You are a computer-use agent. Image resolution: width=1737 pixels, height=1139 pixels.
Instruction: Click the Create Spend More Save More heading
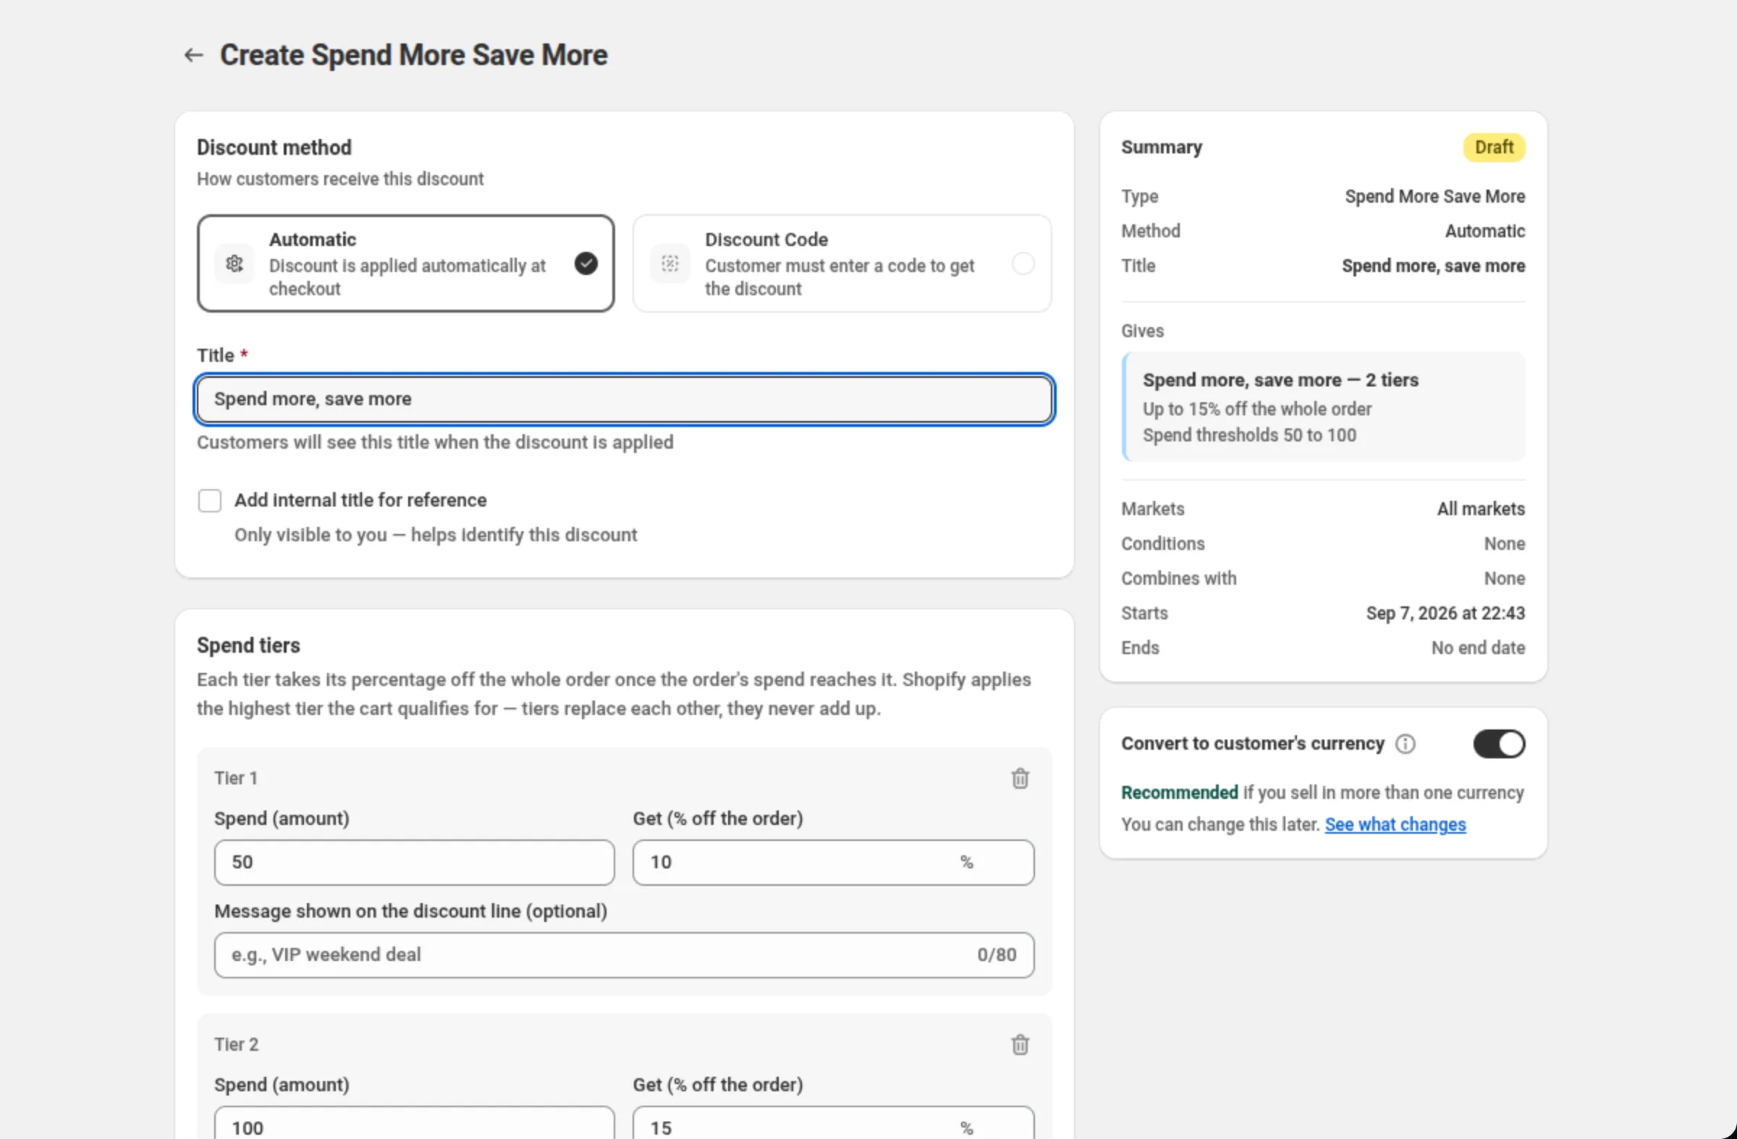coord(413,56)
